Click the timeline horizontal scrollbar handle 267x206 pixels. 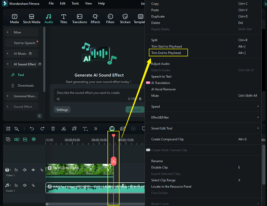tap(47, 204)
